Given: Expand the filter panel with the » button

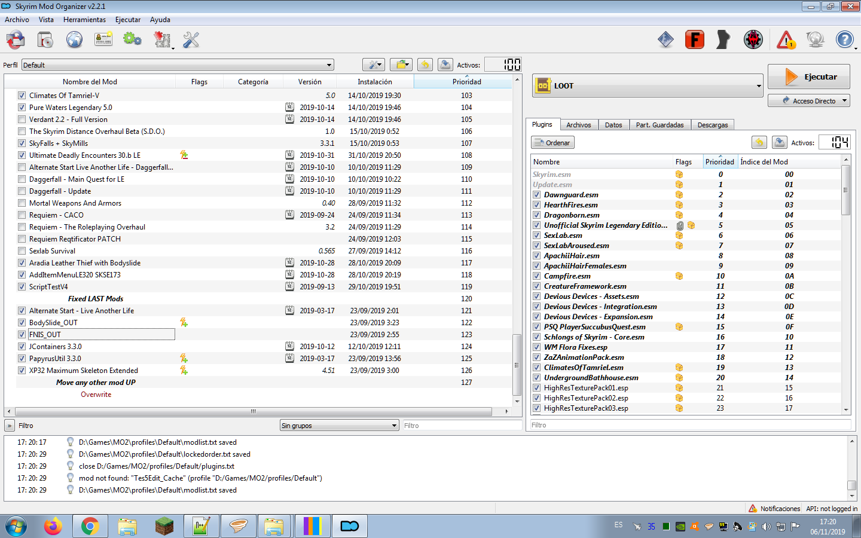Looking at the screenshot, I should click(x=10, y=426).
